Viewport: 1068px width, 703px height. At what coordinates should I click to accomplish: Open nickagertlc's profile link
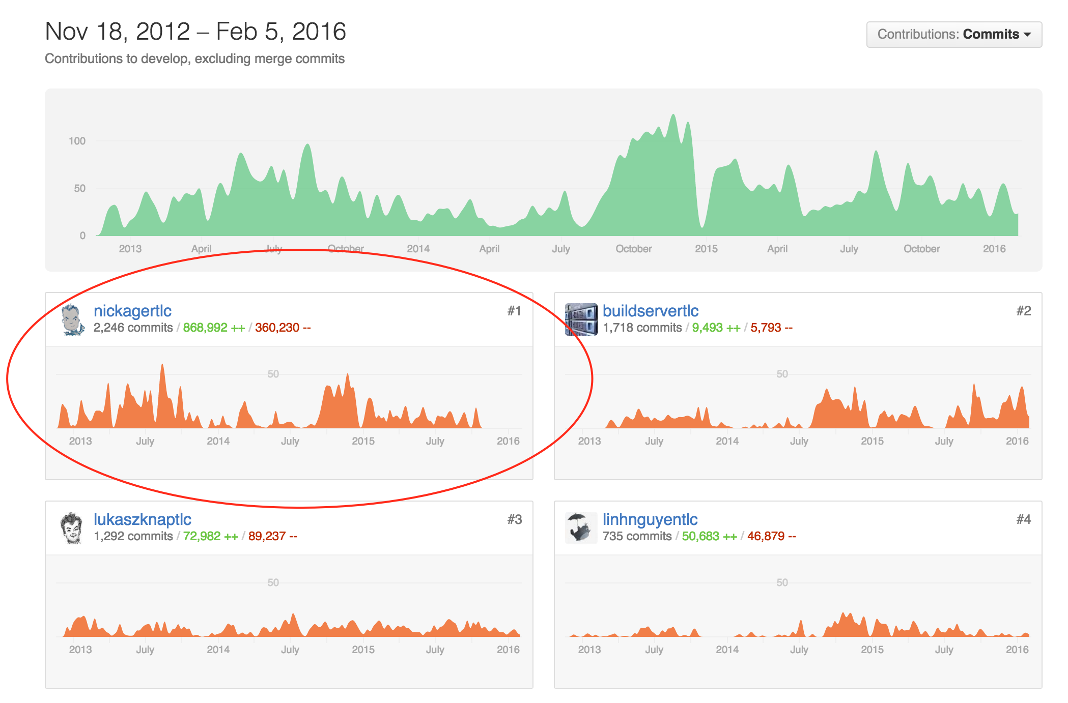[132, 311]
